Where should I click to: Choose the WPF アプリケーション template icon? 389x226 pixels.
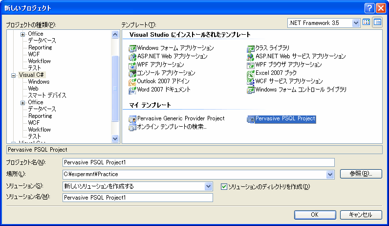click(132, 65)
